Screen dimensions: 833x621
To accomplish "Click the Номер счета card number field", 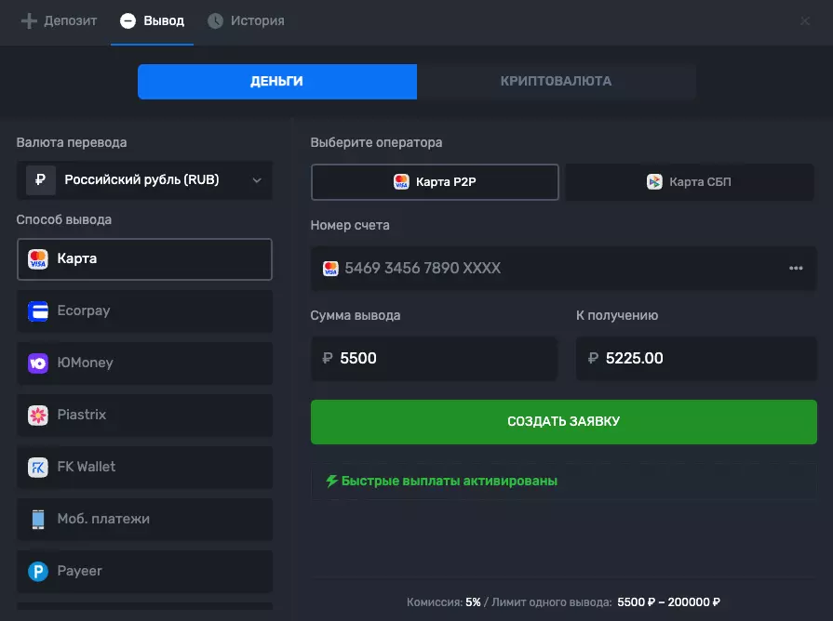I will [549, 269].
